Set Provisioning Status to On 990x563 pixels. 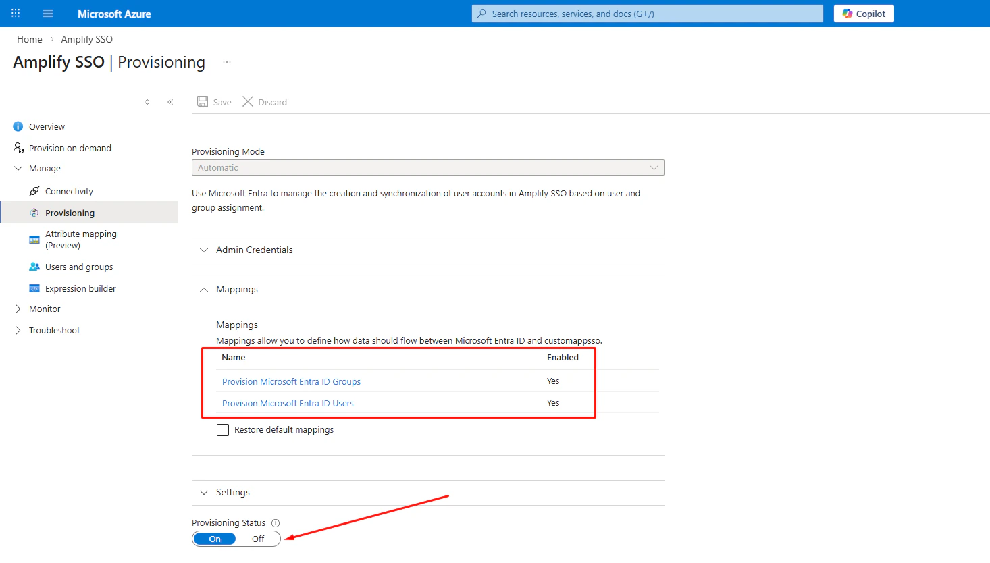[215, 539]
